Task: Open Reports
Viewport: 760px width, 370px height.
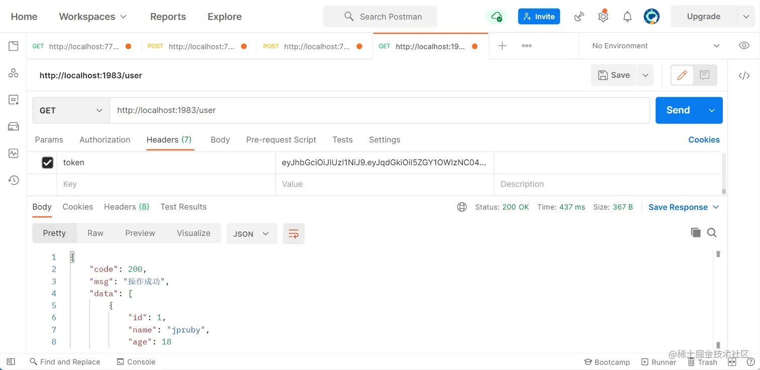Action: tap(168, 17)
